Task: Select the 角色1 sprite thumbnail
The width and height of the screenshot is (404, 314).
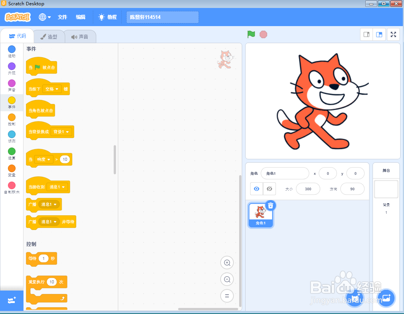Action: click(260, 215)
